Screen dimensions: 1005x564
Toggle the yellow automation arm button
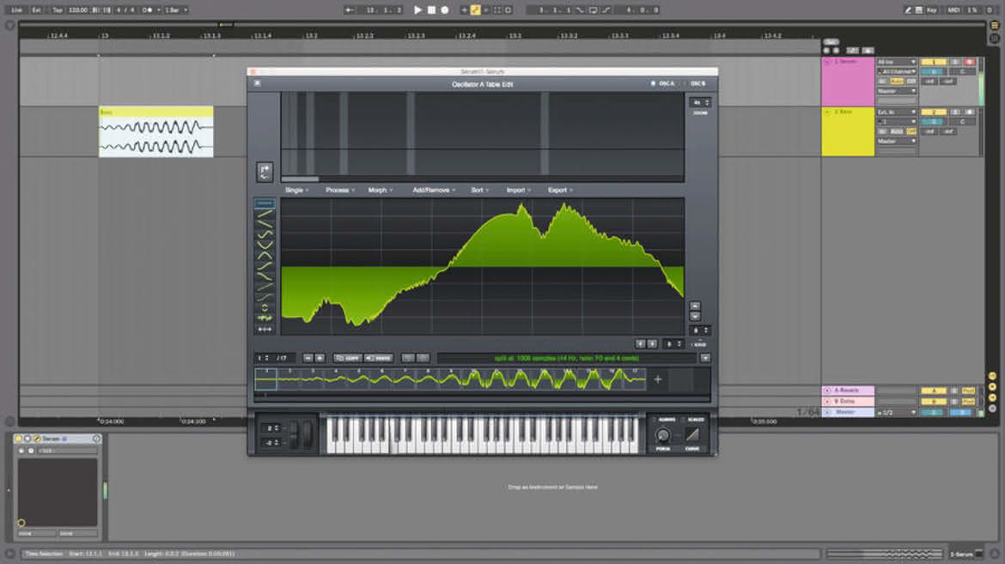[476, 9]
